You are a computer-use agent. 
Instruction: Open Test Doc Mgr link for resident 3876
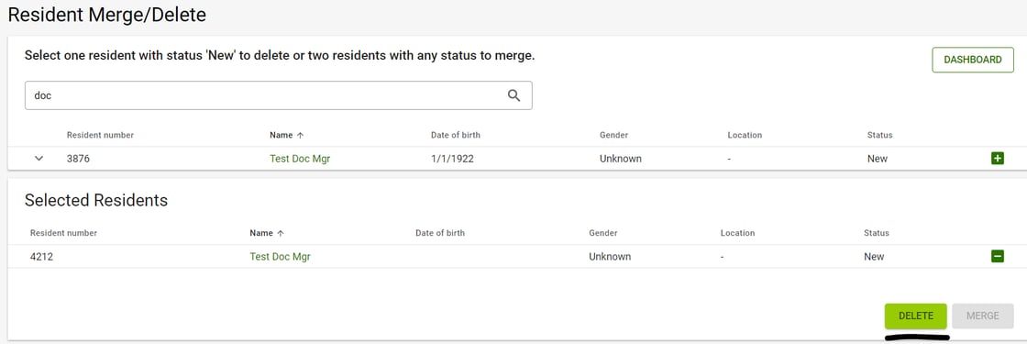pyautogui.click(x=300, y=159)
